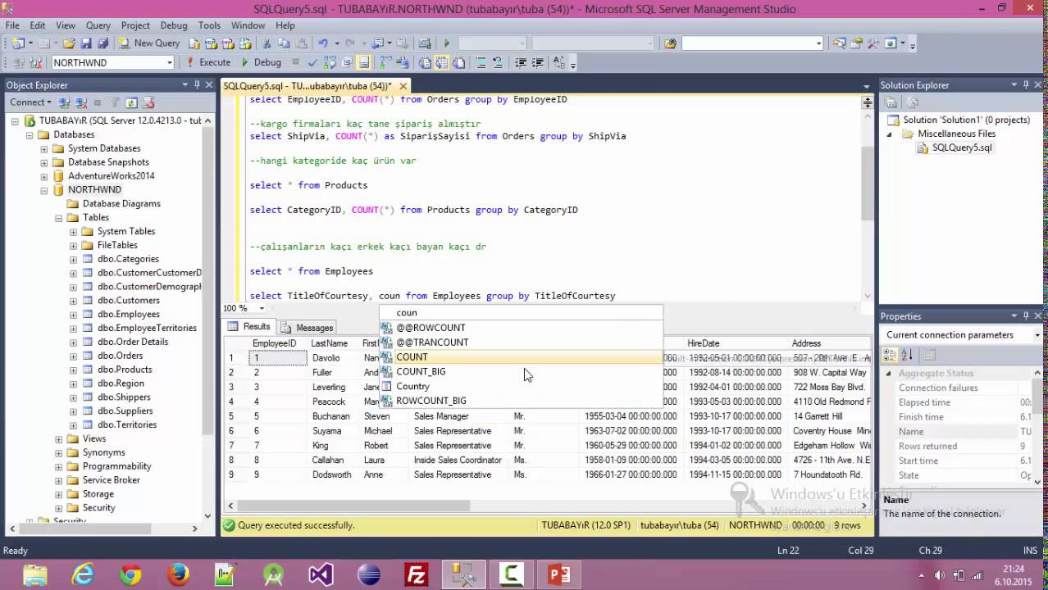Click the Parse checkmark icon
Screen dimensions: 1048x590
312,62
